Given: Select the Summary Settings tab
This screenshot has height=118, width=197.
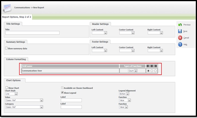Looking at the screenshot, I should coord(15,42).
